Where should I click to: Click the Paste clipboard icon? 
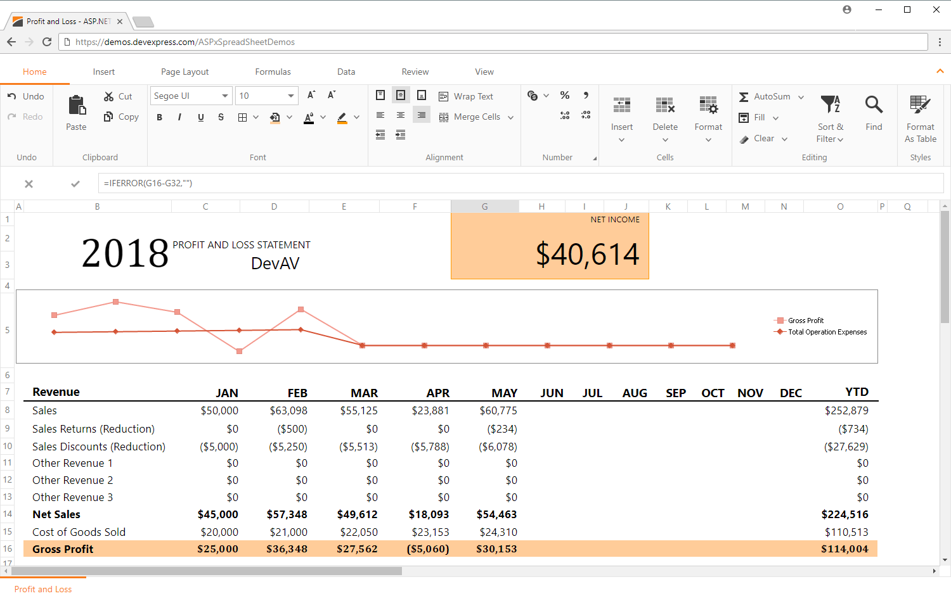click(77, 106)
